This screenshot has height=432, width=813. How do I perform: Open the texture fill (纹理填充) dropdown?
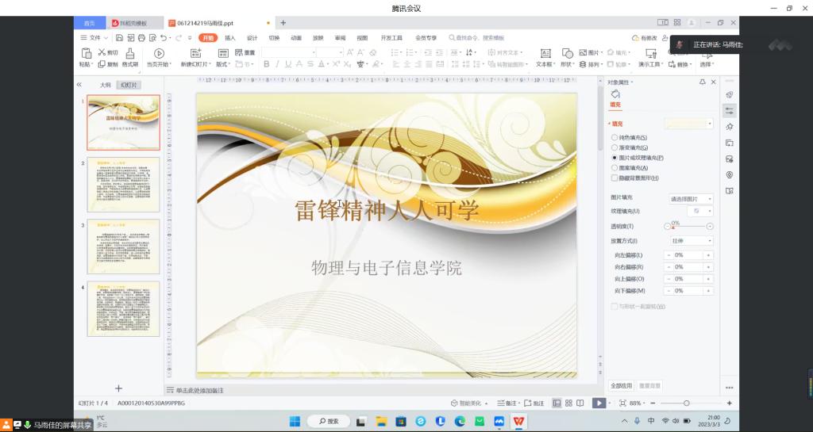(700, 211)
